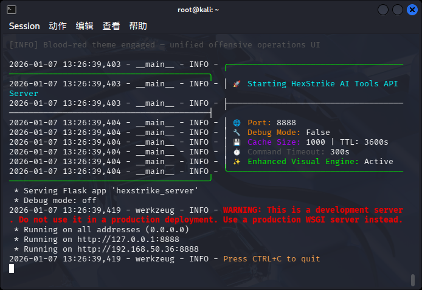Click the terminal cursor block

12,269
